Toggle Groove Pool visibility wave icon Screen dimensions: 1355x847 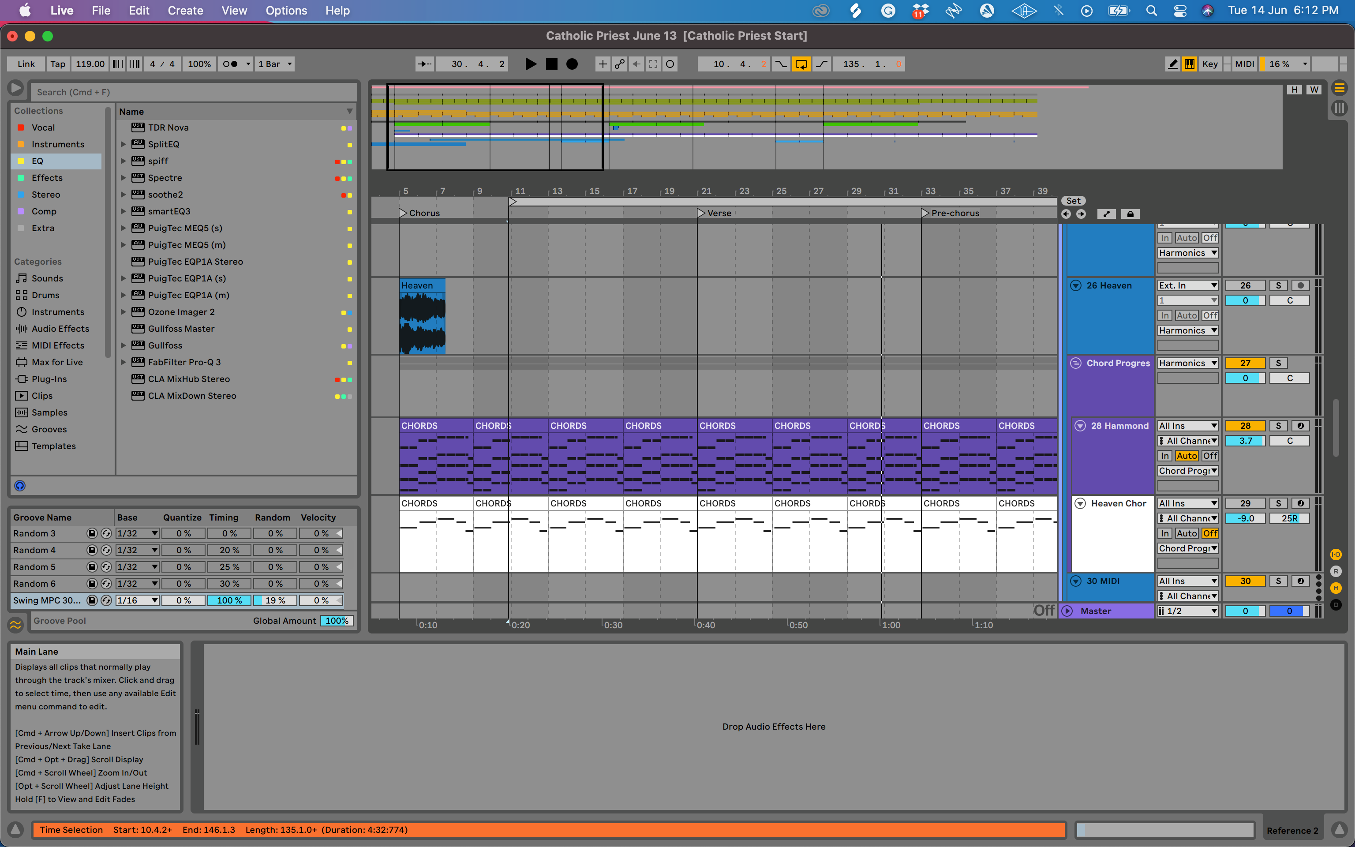coord(16,624)
